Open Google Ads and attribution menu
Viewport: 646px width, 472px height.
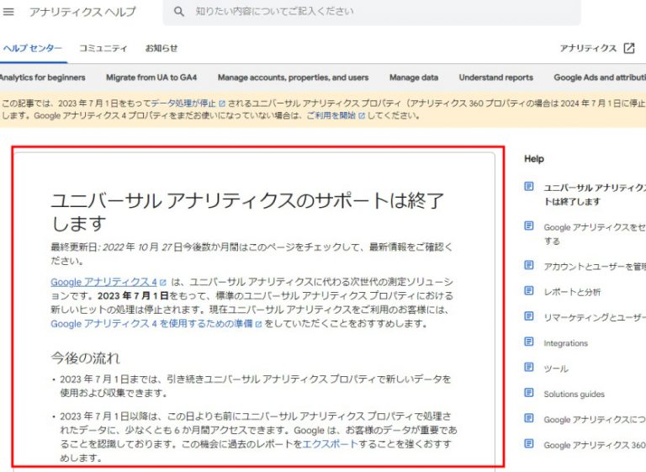click(600, 77)
